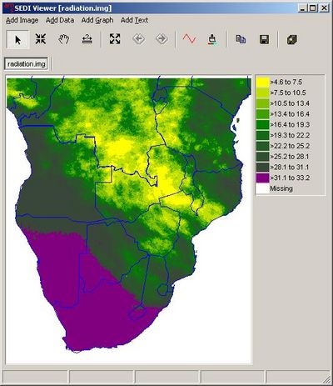The width and height of the screenshot is (333, 386).
Task: Select the arrow pointer tool
Action: click(x=17, y=40)
